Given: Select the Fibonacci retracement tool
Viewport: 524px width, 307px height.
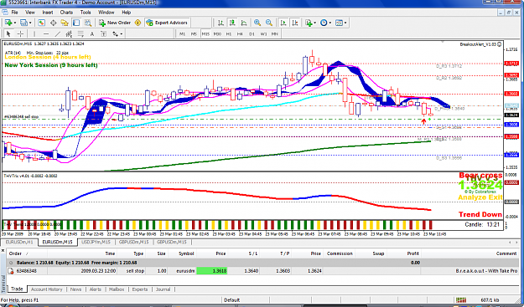Looking at the screenshot, I should [x=80, y=33].
